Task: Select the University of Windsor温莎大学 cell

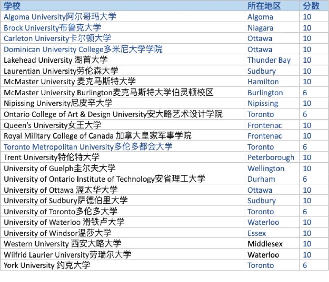Action: [x=122, y=233]
